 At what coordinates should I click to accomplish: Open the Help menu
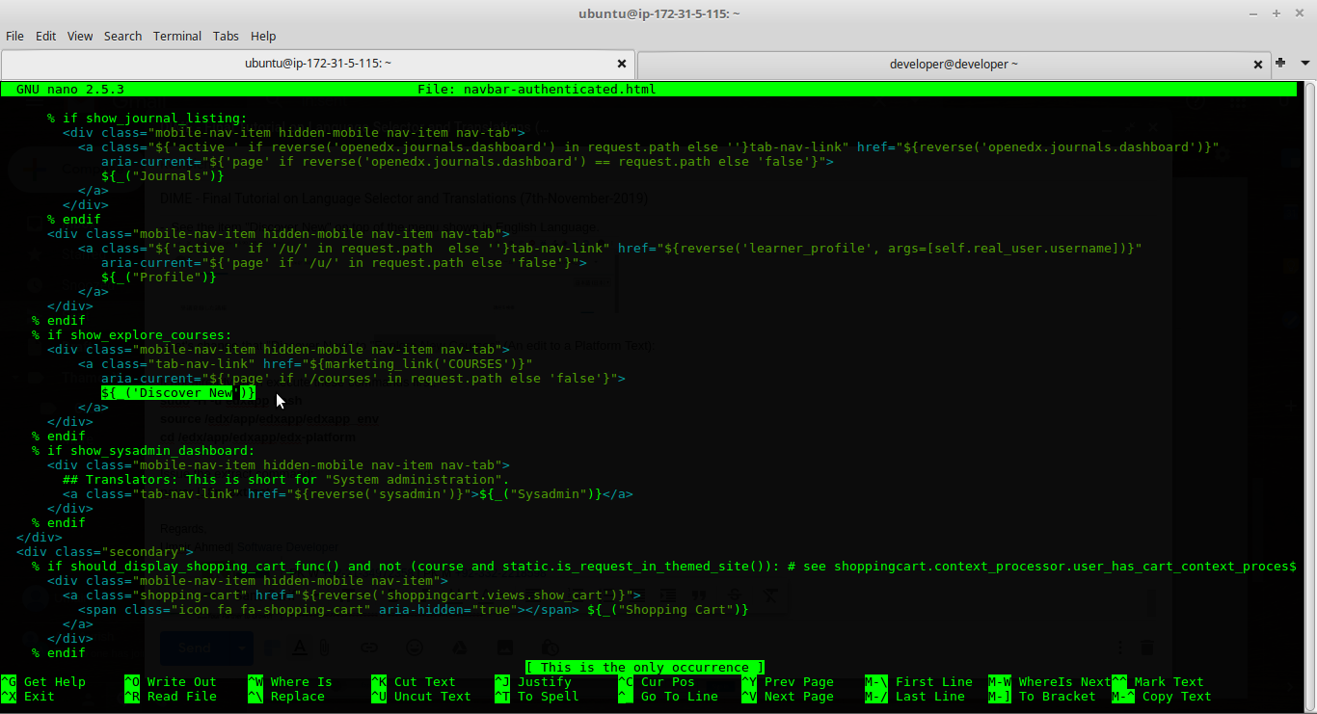(263, 36)
